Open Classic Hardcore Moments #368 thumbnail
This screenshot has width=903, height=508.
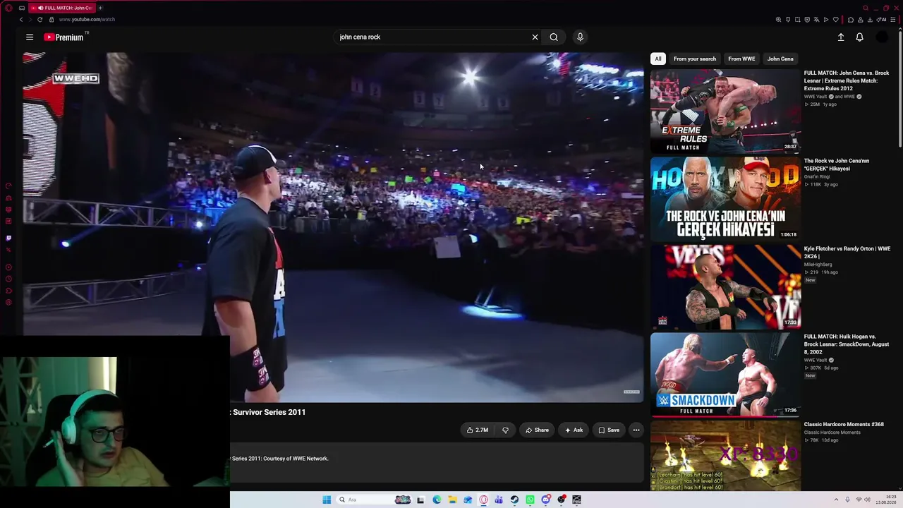[725, 456]
